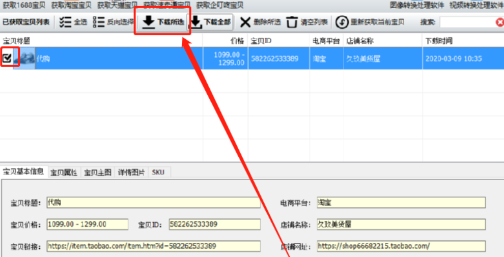Switch to the 宝贝基本信息 tab

(23, 171)
